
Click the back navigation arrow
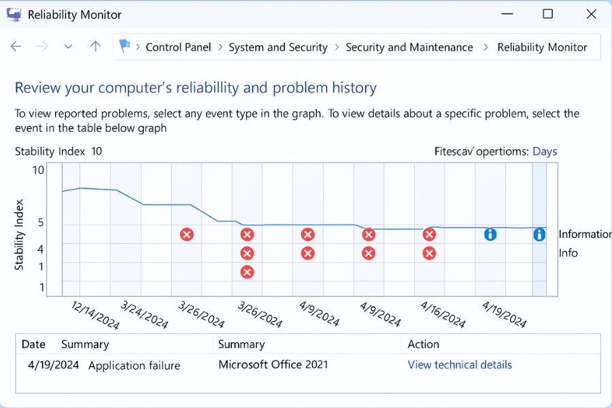16,46
